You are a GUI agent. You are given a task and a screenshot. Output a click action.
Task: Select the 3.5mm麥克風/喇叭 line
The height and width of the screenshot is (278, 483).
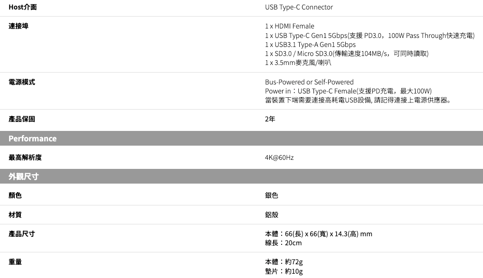coord(298,63)
